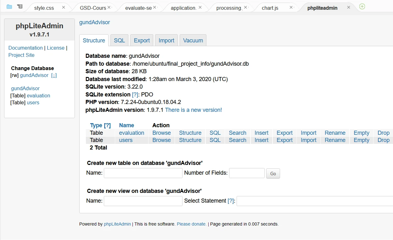393x240 pixels.
Task: Switch to the style.css tab
Action: pyautogui.click(x=44, y=8)
